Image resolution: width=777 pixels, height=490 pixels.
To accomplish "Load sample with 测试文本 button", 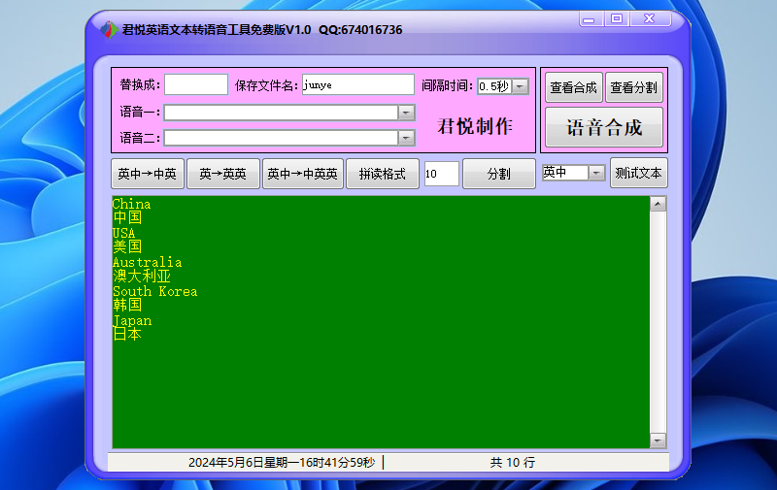I will [x=639, y=173].
